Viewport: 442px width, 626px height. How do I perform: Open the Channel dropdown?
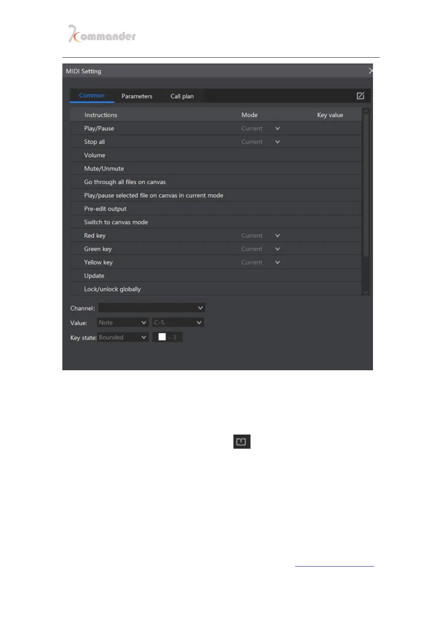click(x=151, y=308)
